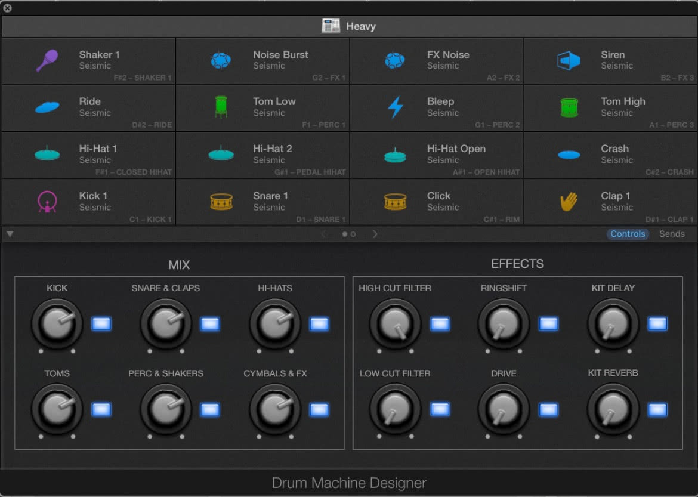Toggle the HIGH CUT FILTER button
Viewport: 698px width, 497px height.
pyautogui.click(x=440, y=324)
